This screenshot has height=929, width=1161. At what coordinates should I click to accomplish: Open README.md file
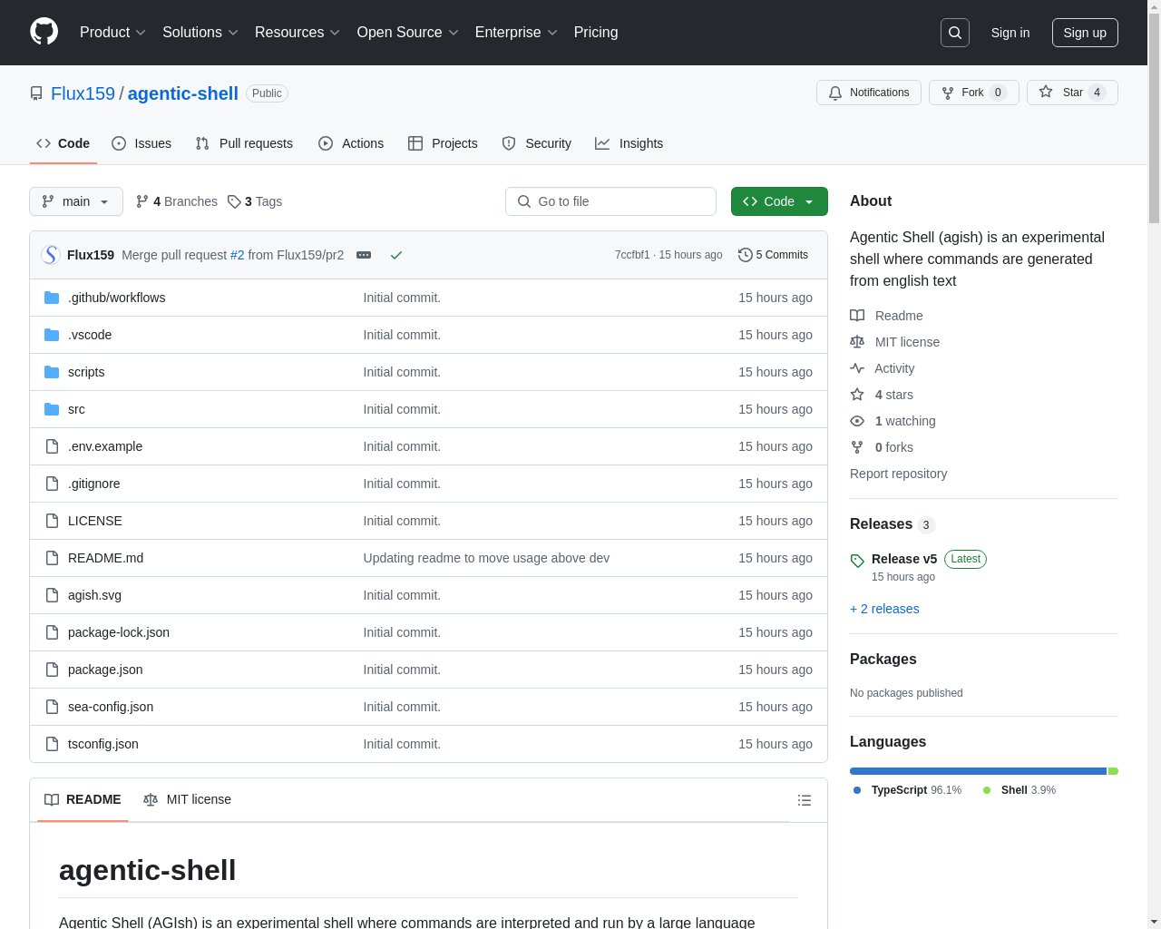click(x=105, y=558)
